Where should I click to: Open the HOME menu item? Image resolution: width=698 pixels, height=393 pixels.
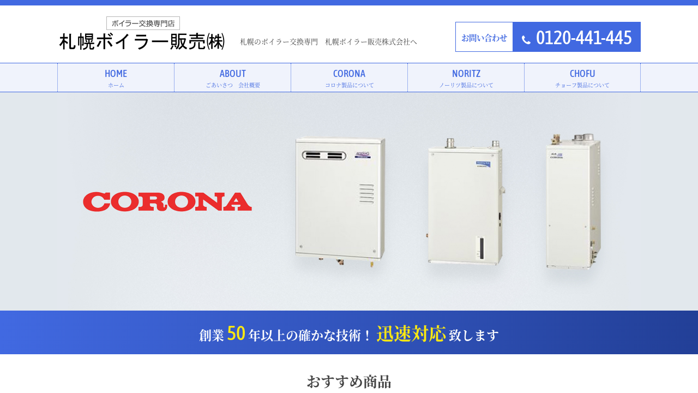[116, 78]
